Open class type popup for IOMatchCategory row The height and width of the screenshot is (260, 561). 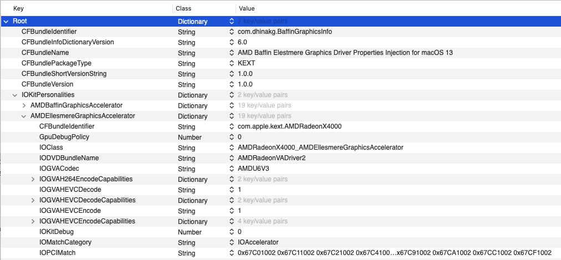pos(232,242)
